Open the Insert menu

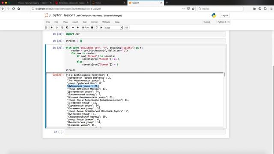point(75,22)
